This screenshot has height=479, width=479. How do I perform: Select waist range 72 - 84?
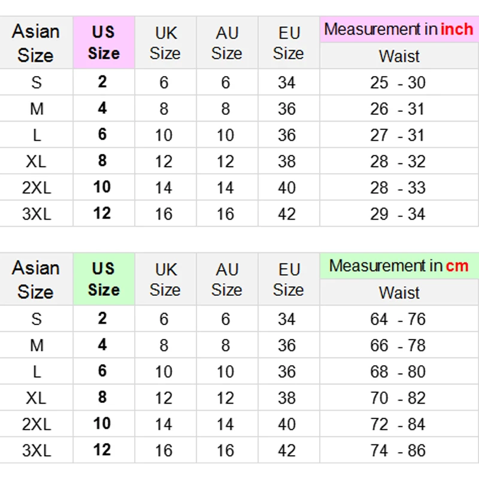398,425
